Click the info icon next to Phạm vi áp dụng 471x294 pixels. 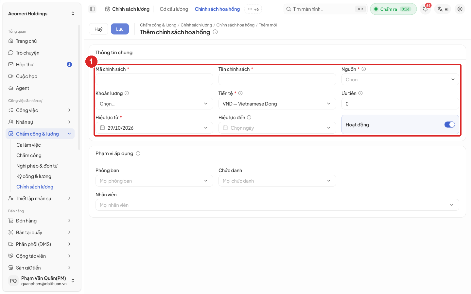tap(138, 154)
